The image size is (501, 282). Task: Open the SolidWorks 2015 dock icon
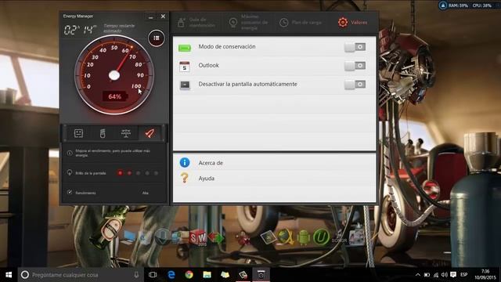click(198, 237)
